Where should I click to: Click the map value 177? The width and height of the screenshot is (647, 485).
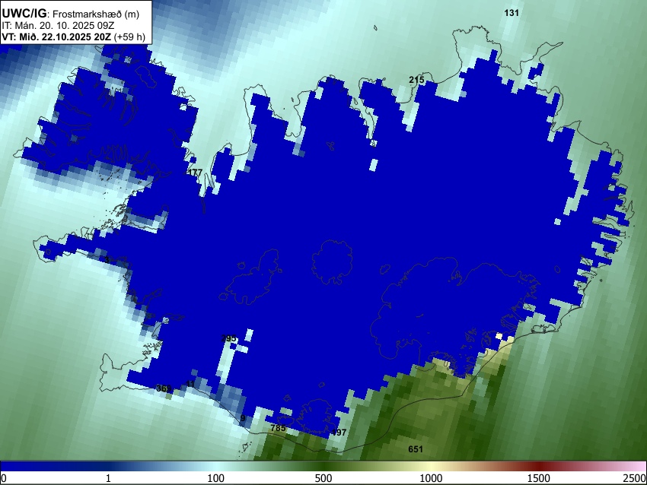[x=195, y=173]
